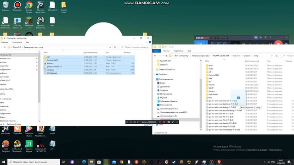
Task: Open Microsoft Edge from the taskbar
Action: pyautogui.click(x=84, y=162)
